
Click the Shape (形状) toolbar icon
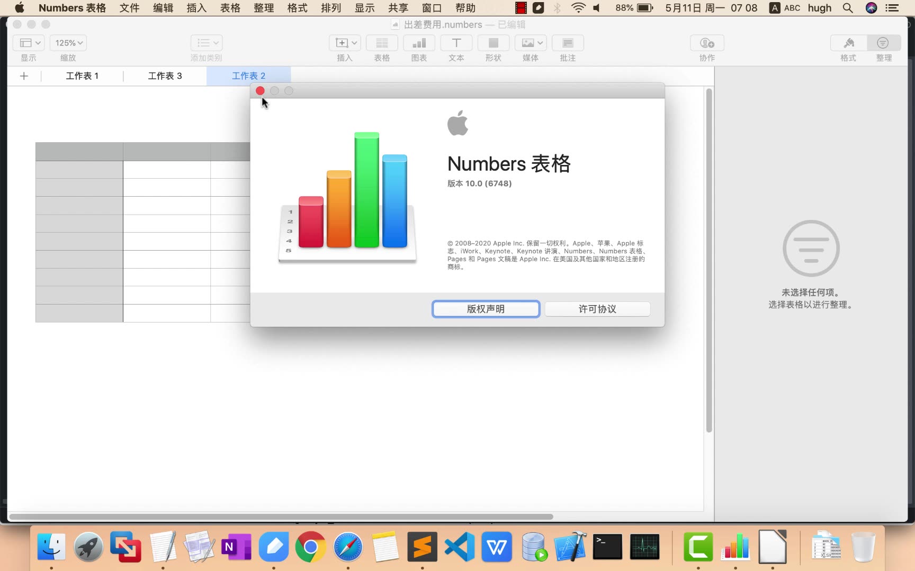[x=493, y=43]
